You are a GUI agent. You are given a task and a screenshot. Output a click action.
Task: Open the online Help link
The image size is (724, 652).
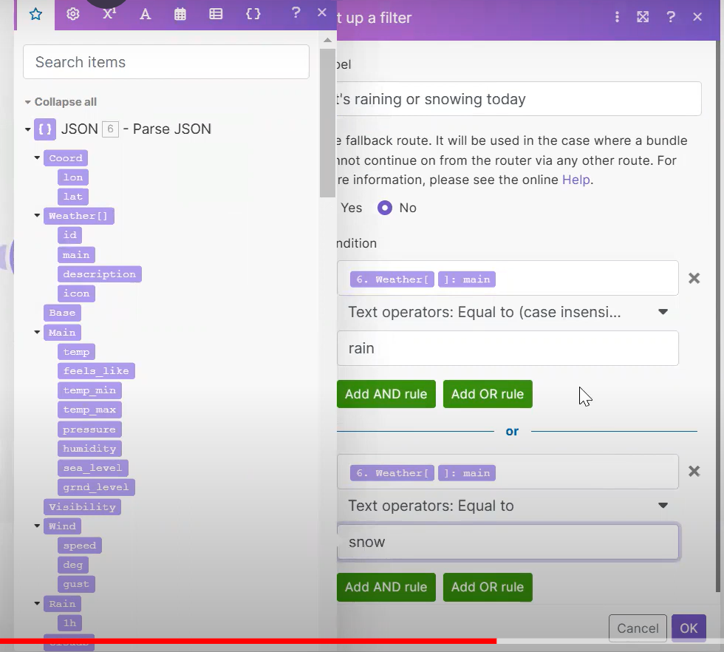point(576,180)
